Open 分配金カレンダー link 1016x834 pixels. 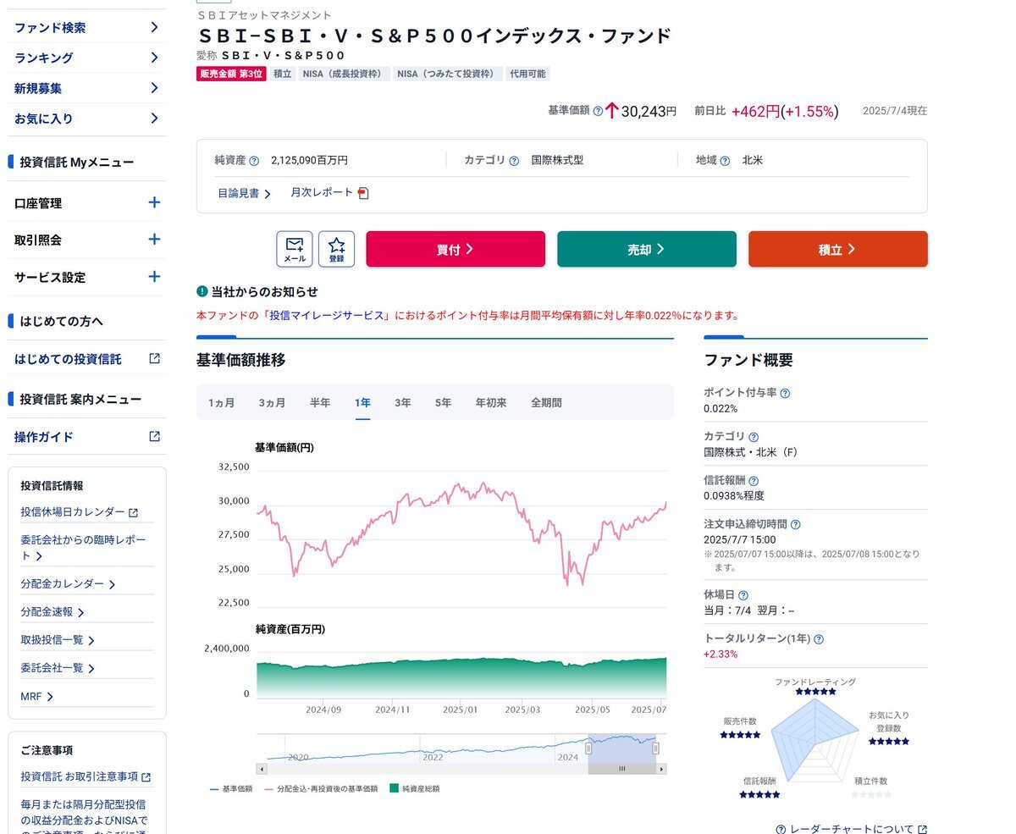pos(68,584)
